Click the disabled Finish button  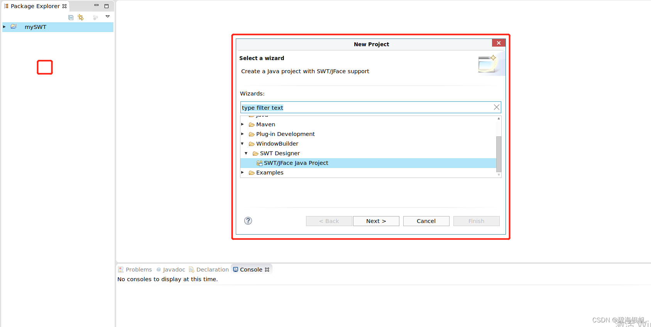(x=477, y=221)
